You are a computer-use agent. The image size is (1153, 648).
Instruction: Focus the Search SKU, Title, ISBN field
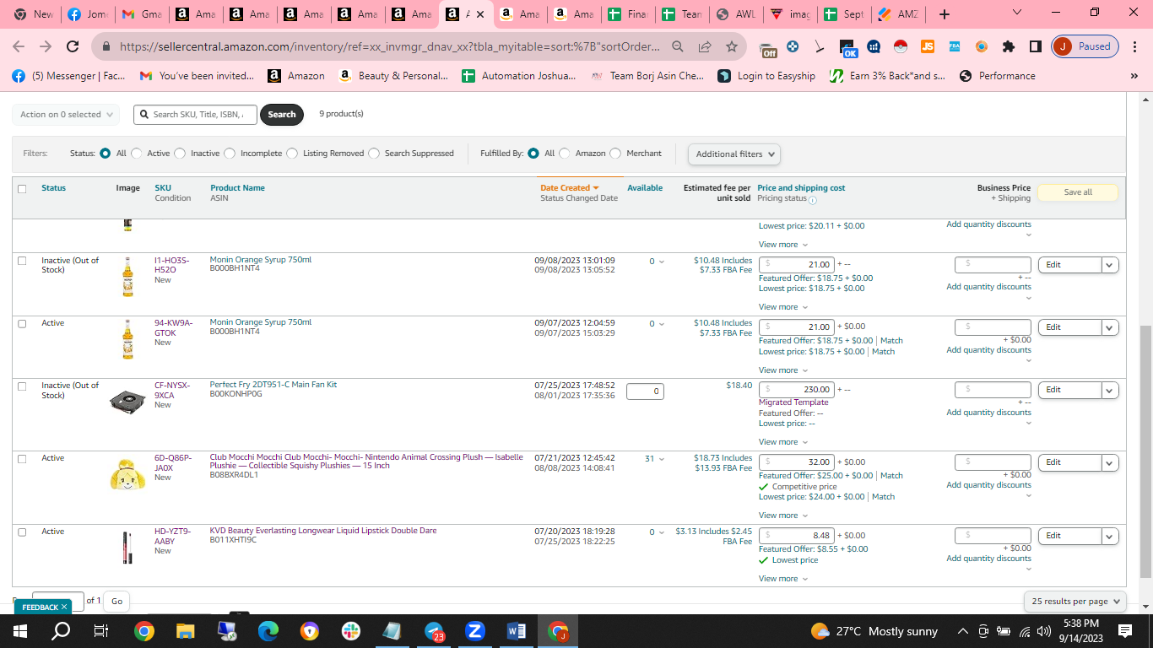pos(195,115)
